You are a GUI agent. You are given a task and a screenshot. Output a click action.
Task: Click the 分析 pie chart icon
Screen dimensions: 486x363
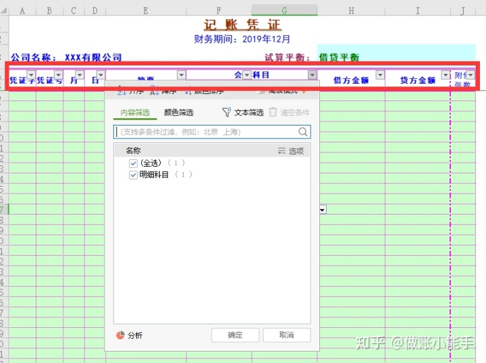tap(120, 335)
